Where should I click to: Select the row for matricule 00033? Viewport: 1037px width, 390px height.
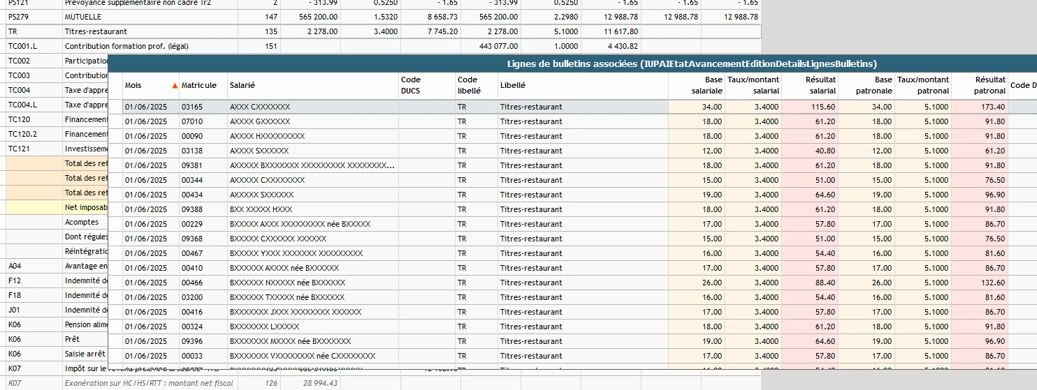[572, 356]
